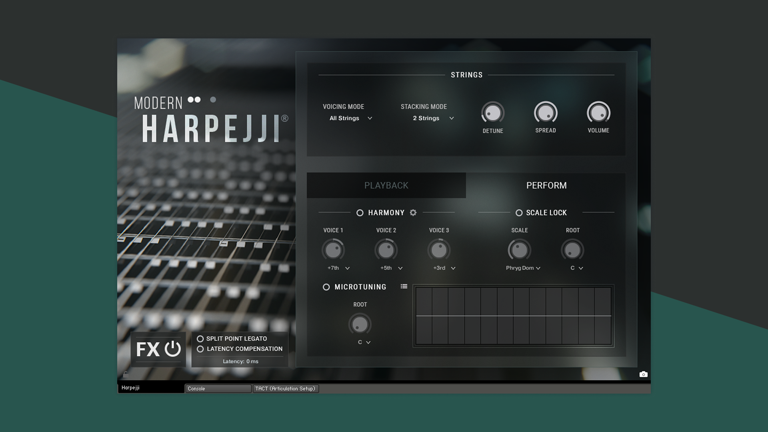Enable the Harmony toggle
The image size is (768, 432).
tap(360, 213)
